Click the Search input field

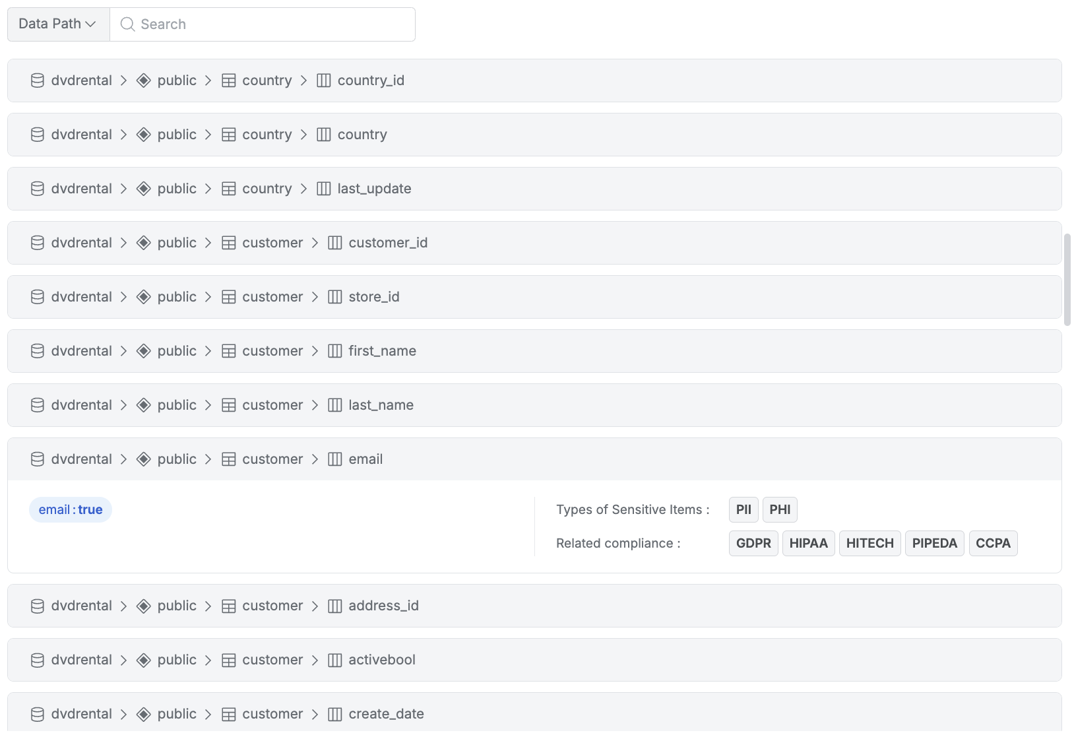270,24
